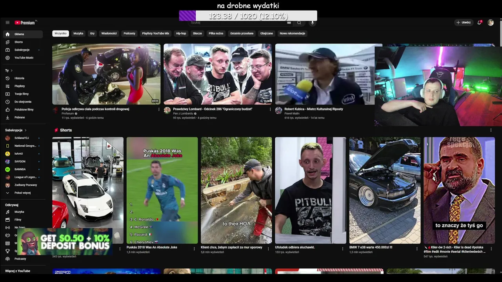Open Subskrypcje icon in sidebar
This screenshot has width=502, height=282.
click(7, 50)
